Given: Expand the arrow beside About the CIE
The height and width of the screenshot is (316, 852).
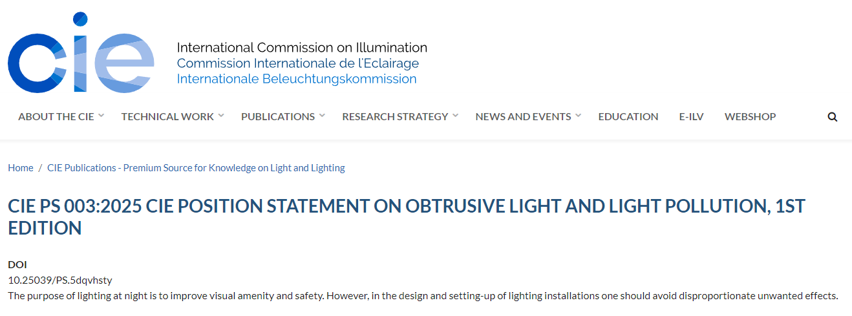Looking at the screenshot, I should click(x=101, y=116).
